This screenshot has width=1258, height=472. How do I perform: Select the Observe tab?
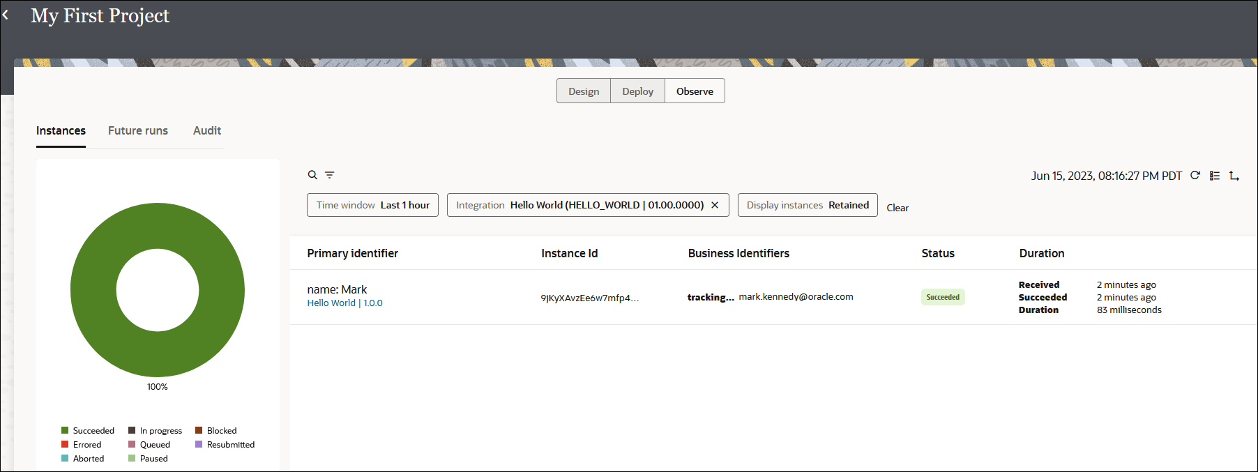(695, 91)
